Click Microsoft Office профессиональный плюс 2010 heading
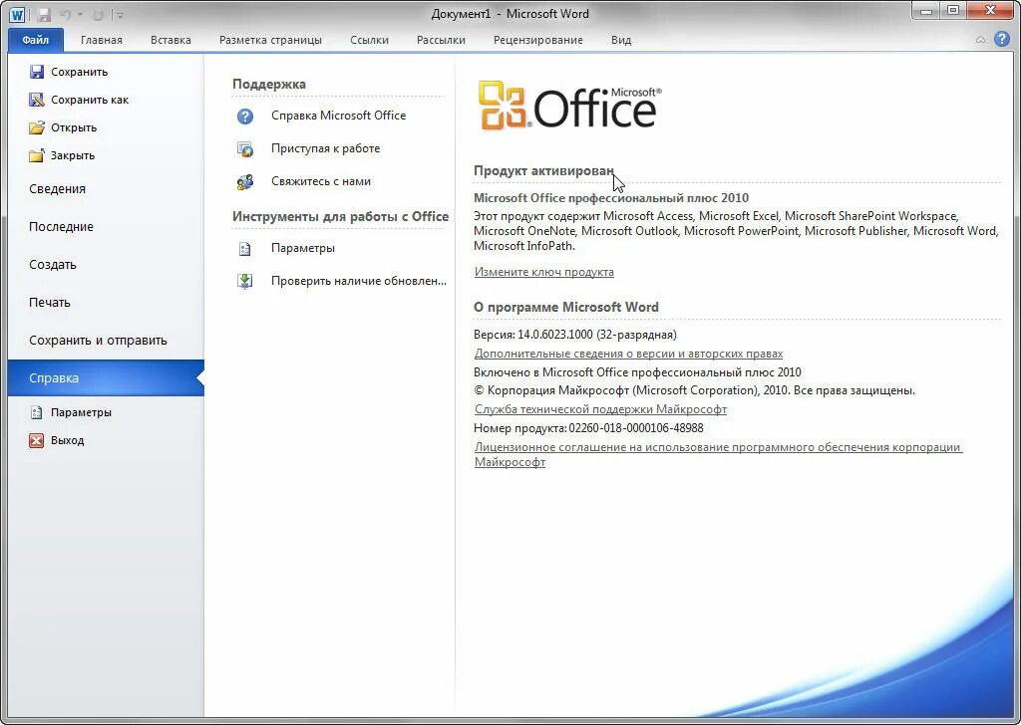1021x725 pixels. pyautogui.click(x=611, y=197)
